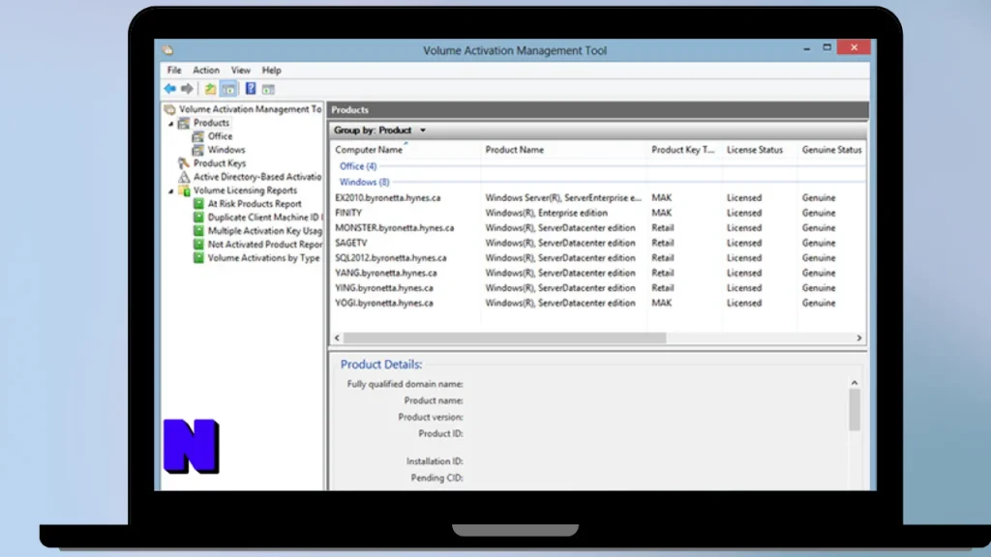The image size is (991, 557).
Task: Select the SAGETV computer row
Action: click(597, 243)
